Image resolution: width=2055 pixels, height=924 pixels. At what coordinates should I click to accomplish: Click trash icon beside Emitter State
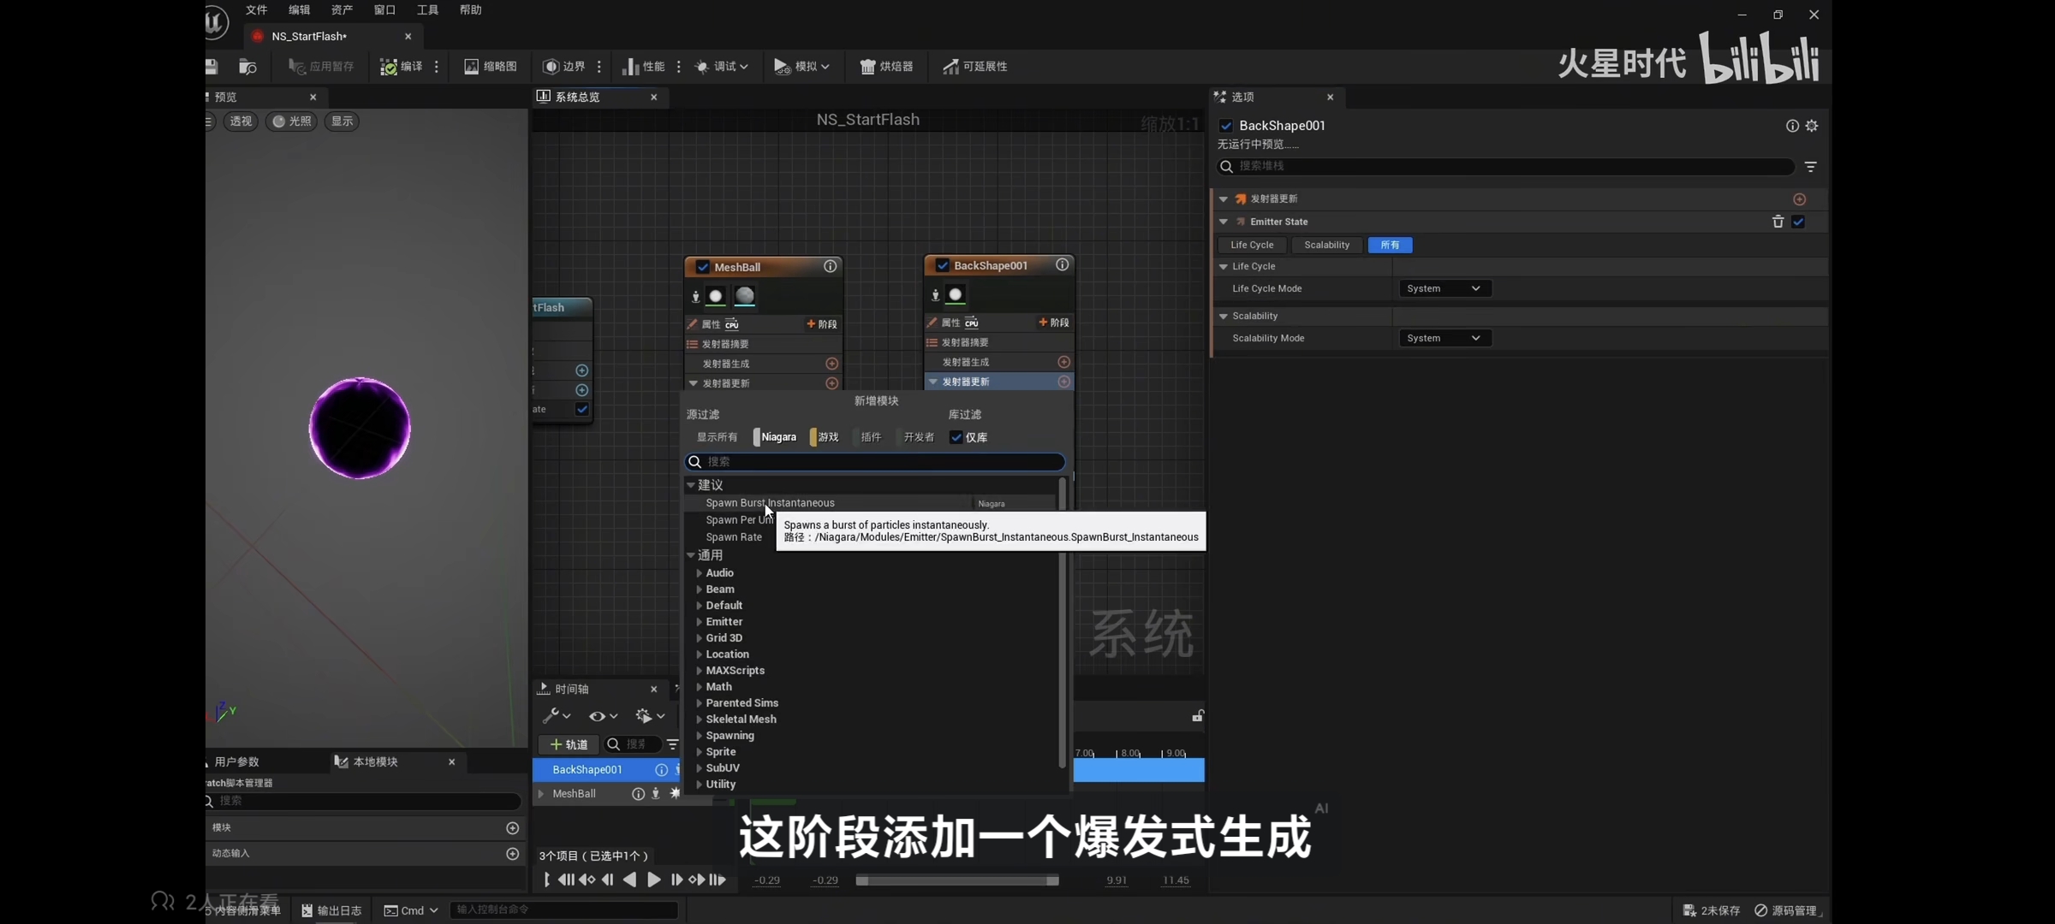click(1778, 222)
